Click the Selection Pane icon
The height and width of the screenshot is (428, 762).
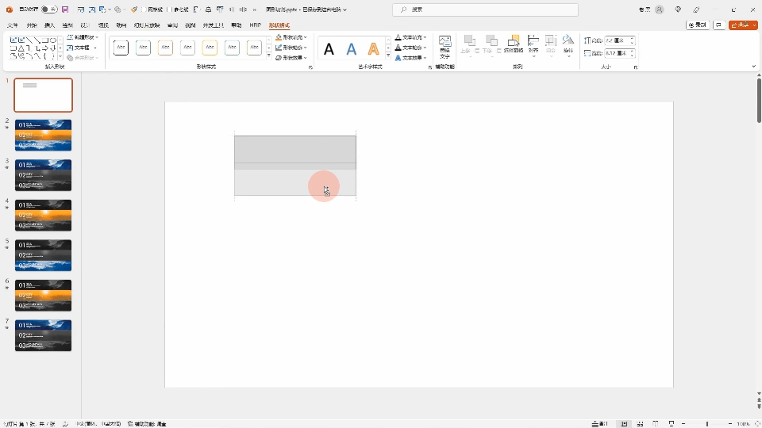point(514,44)
